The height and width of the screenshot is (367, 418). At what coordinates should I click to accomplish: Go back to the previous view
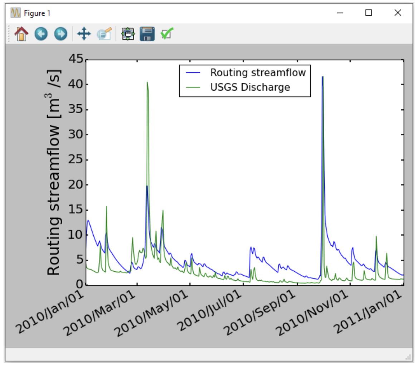click(x=41, y=34)
